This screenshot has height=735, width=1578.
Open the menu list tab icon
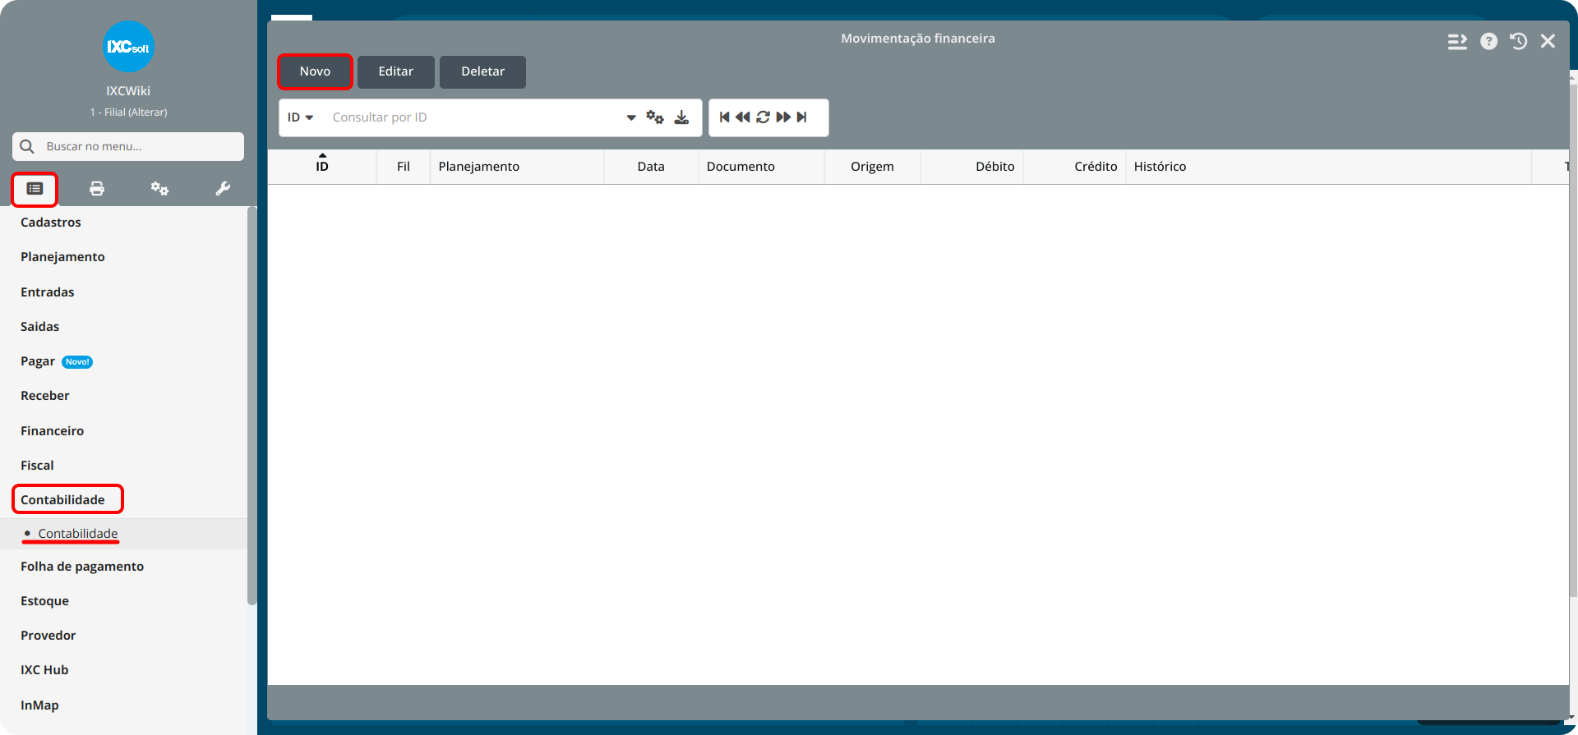coord(35,189)
